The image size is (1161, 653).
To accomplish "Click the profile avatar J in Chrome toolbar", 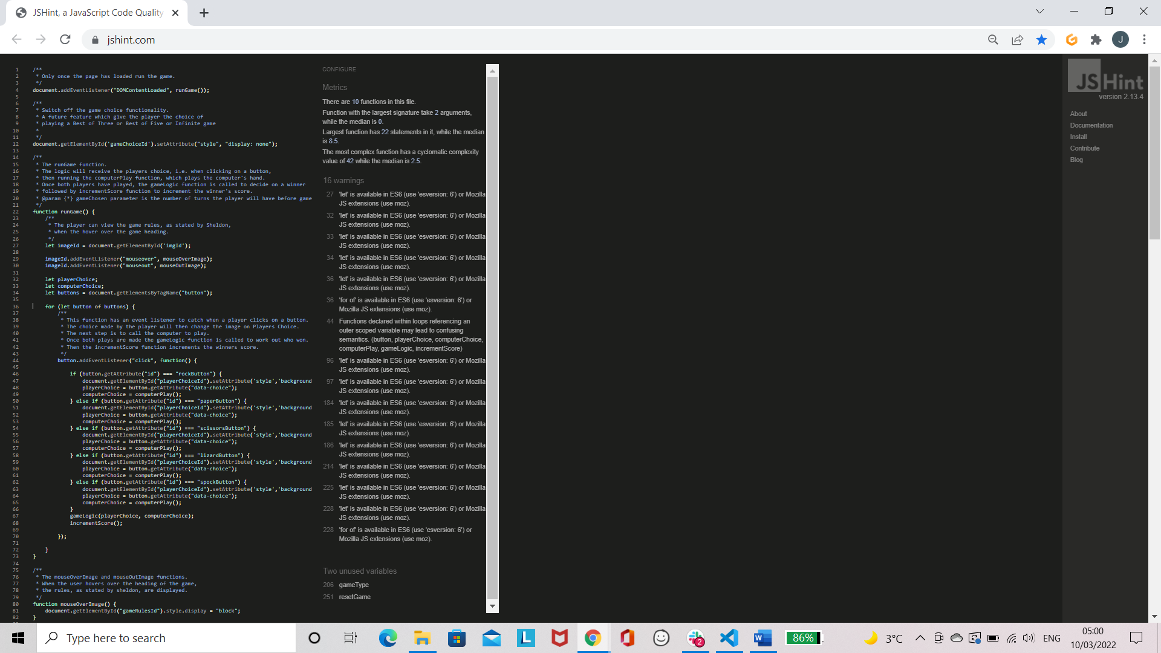I will [x=1121, y=39].
